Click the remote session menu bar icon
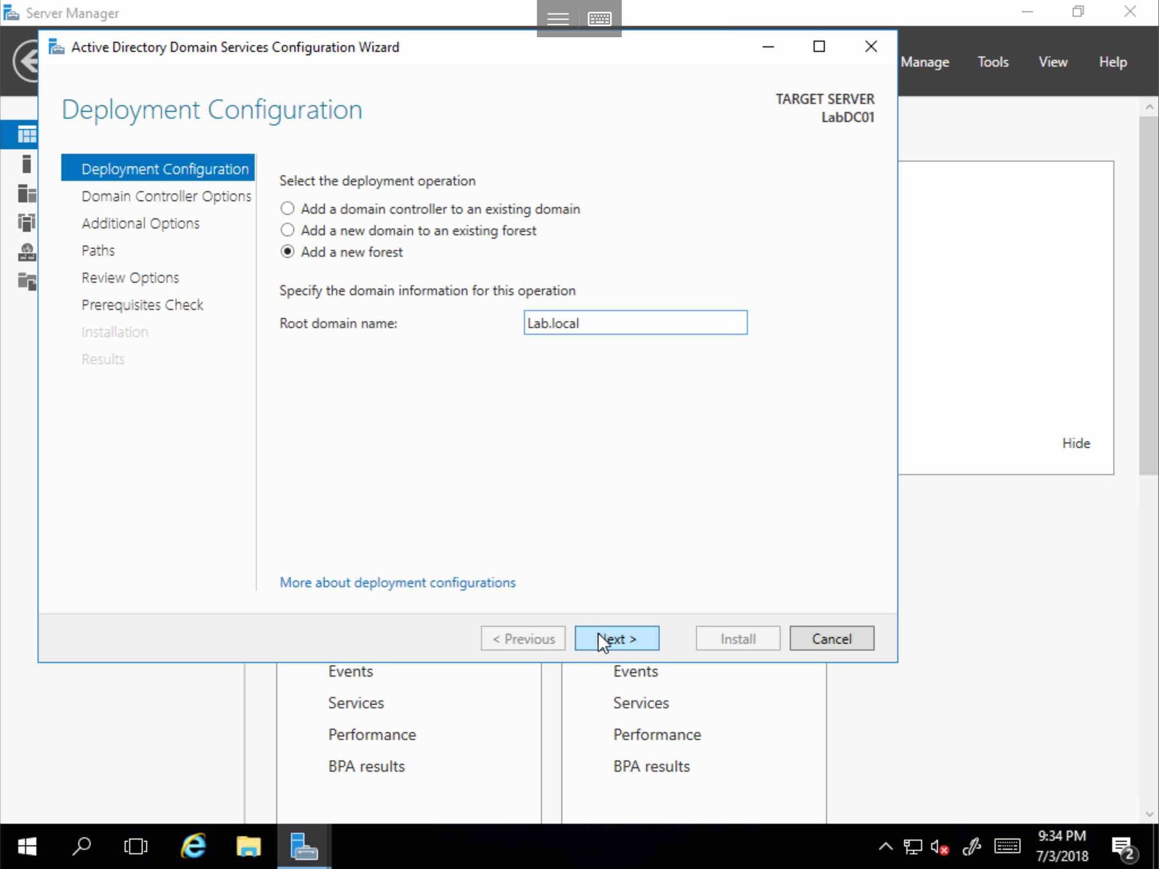1159x869 pixels. click(x=557, y=19)
